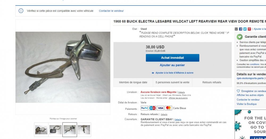Open rpm-motorsports-parts seller profile
This screenshot has width=266, height=139.
click(250, 78)
